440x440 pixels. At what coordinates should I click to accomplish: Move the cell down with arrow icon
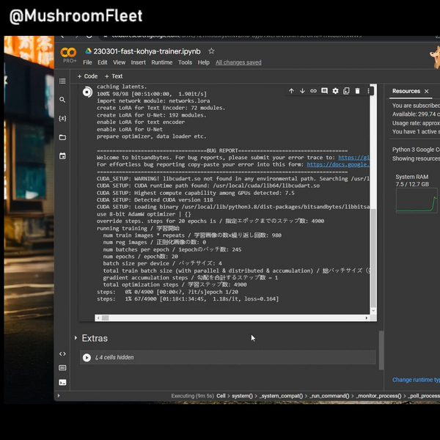pos(302,91)
